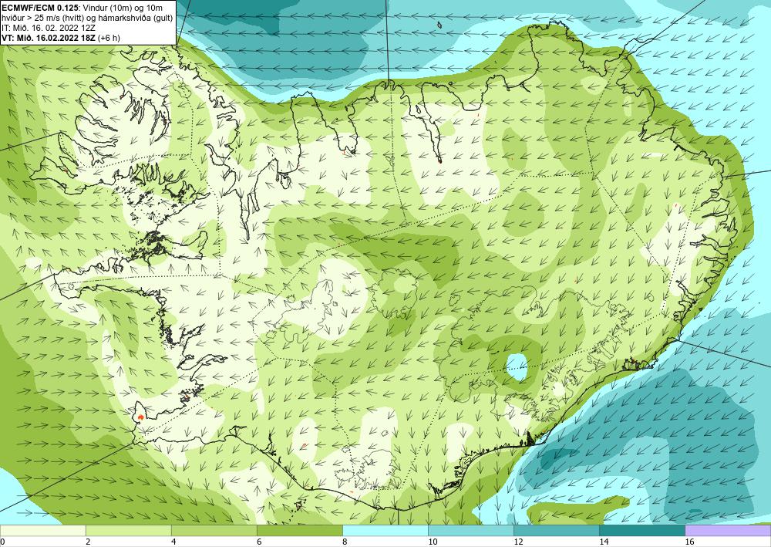Click the light cyan 8–10 m/s legend swatch
Image resolution: width=771 pixels, height=547 pixels.
(x=385, y=531)
